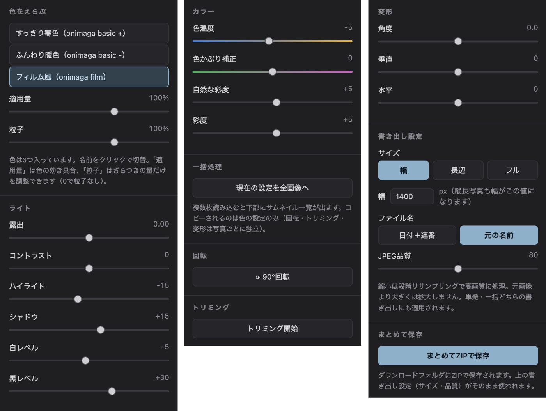Select the 幅 size option
Screen dimensions: 546x411
(x=403, y=170)
